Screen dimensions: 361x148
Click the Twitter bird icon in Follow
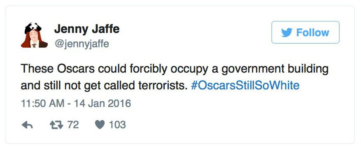click(286, 33)
